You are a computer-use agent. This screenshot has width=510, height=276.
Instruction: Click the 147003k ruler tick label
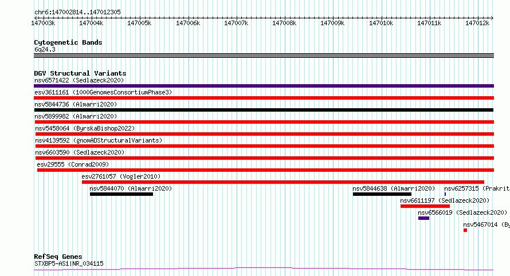pos(43,23)
